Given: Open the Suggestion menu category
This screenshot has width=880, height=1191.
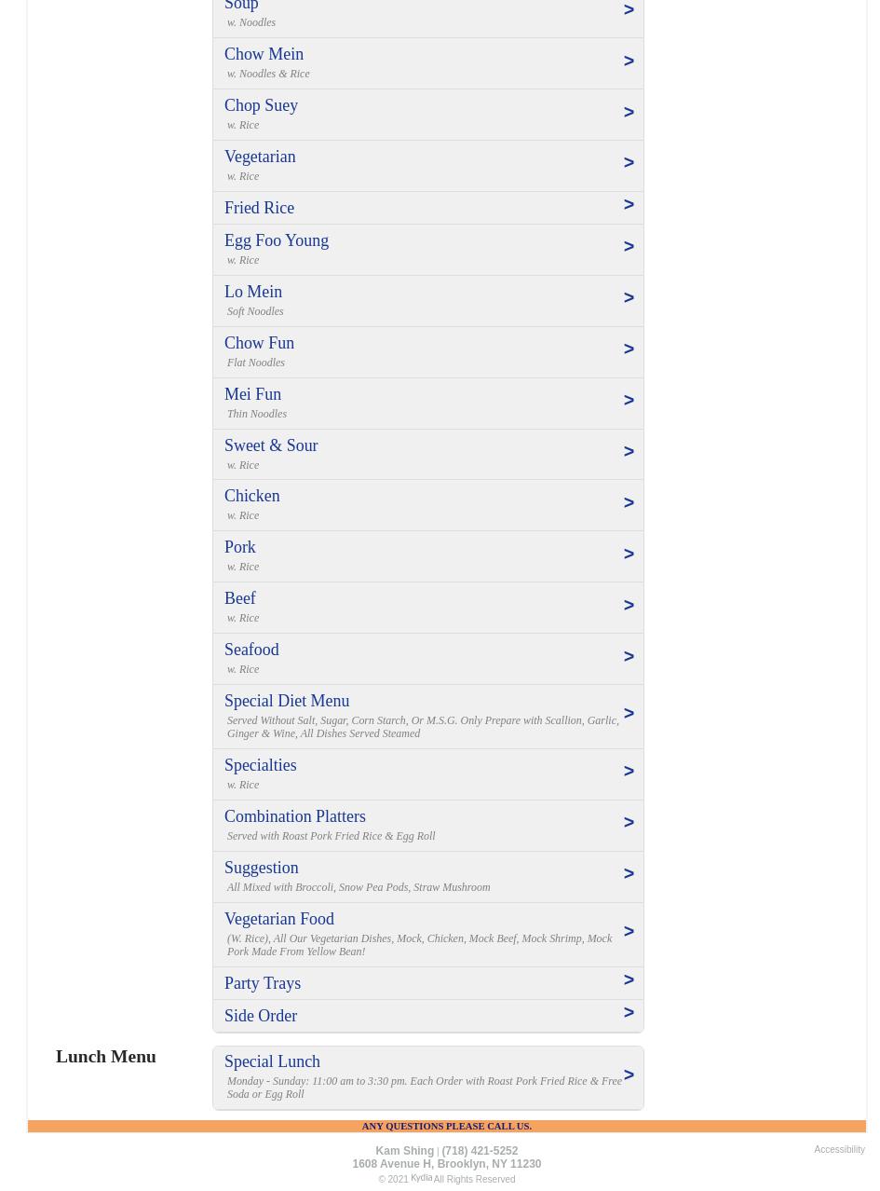Looking at the screenshot, I should (x=428, y=877).
